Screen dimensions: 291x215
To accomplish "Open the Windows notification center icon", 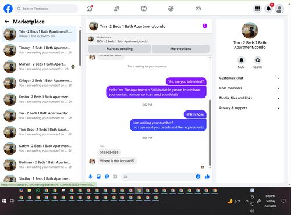I will click(x=283, y=201).
